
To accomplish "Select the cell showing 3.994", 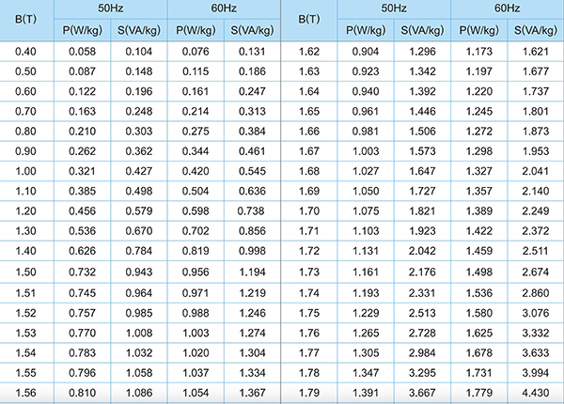I will pos(536,373).
